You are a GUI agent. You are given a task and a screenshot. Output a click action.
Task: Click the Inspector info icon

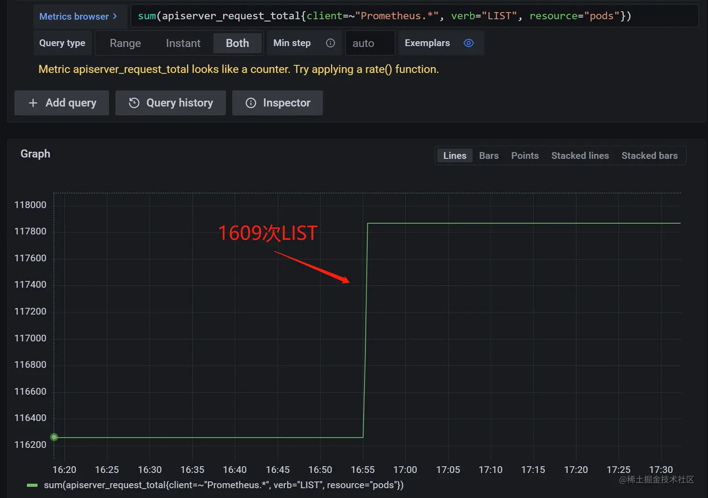(x=251, y=103)
